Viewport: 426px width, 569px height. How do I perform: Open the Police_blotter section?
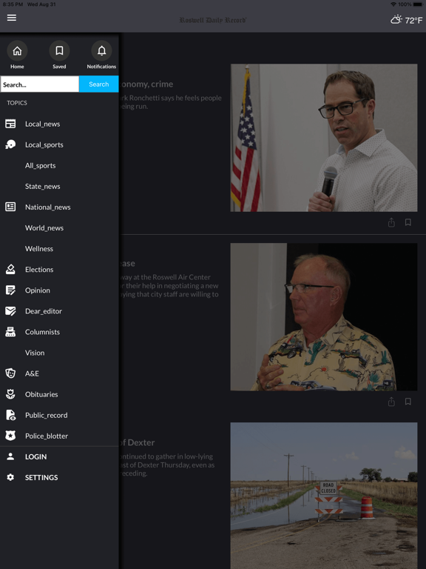pos(47,436)
